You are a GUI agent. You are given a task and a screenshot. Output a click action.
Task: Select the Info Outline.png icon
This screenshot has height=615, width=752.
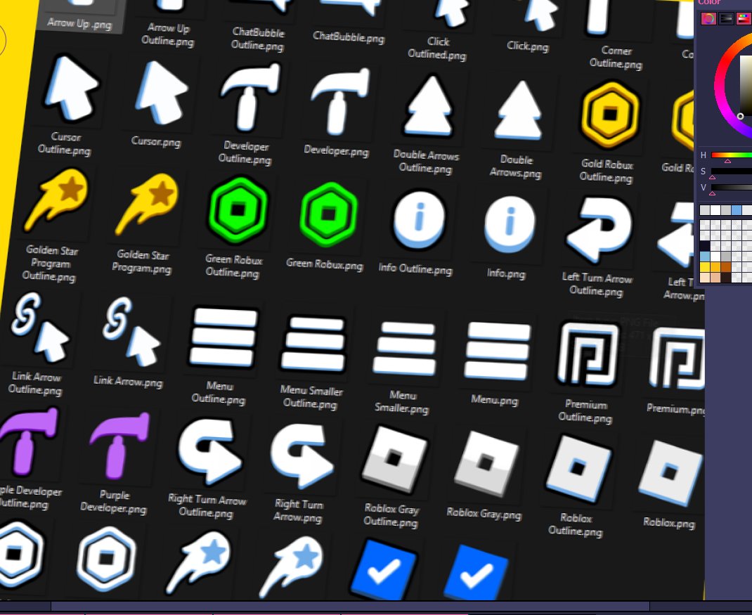[x=419, y=219]
